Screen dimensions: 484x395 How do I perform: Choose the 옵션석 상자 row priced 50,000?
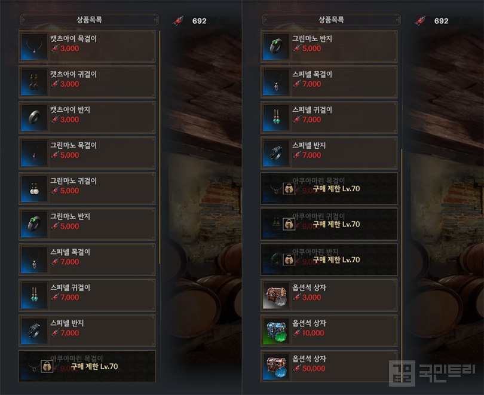click(x=329, y=366)
